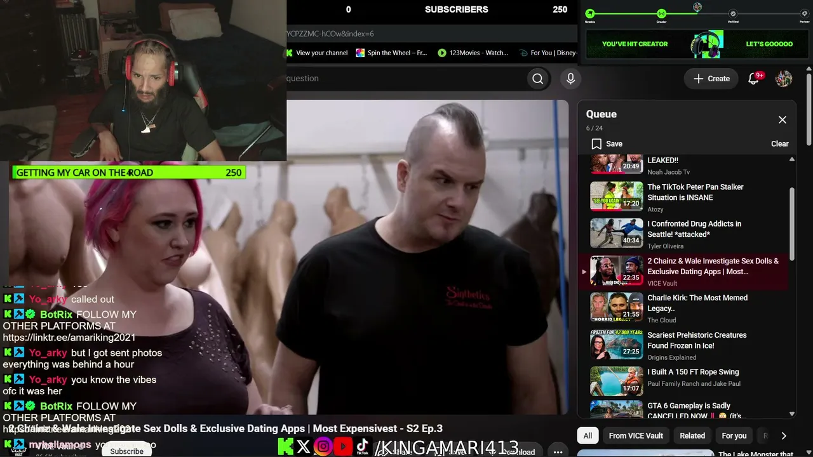Play Scariest Prehistoric Creatures video thumbnail
The height and width of the screenshot is (457, 813).
(x=617, y=345)
